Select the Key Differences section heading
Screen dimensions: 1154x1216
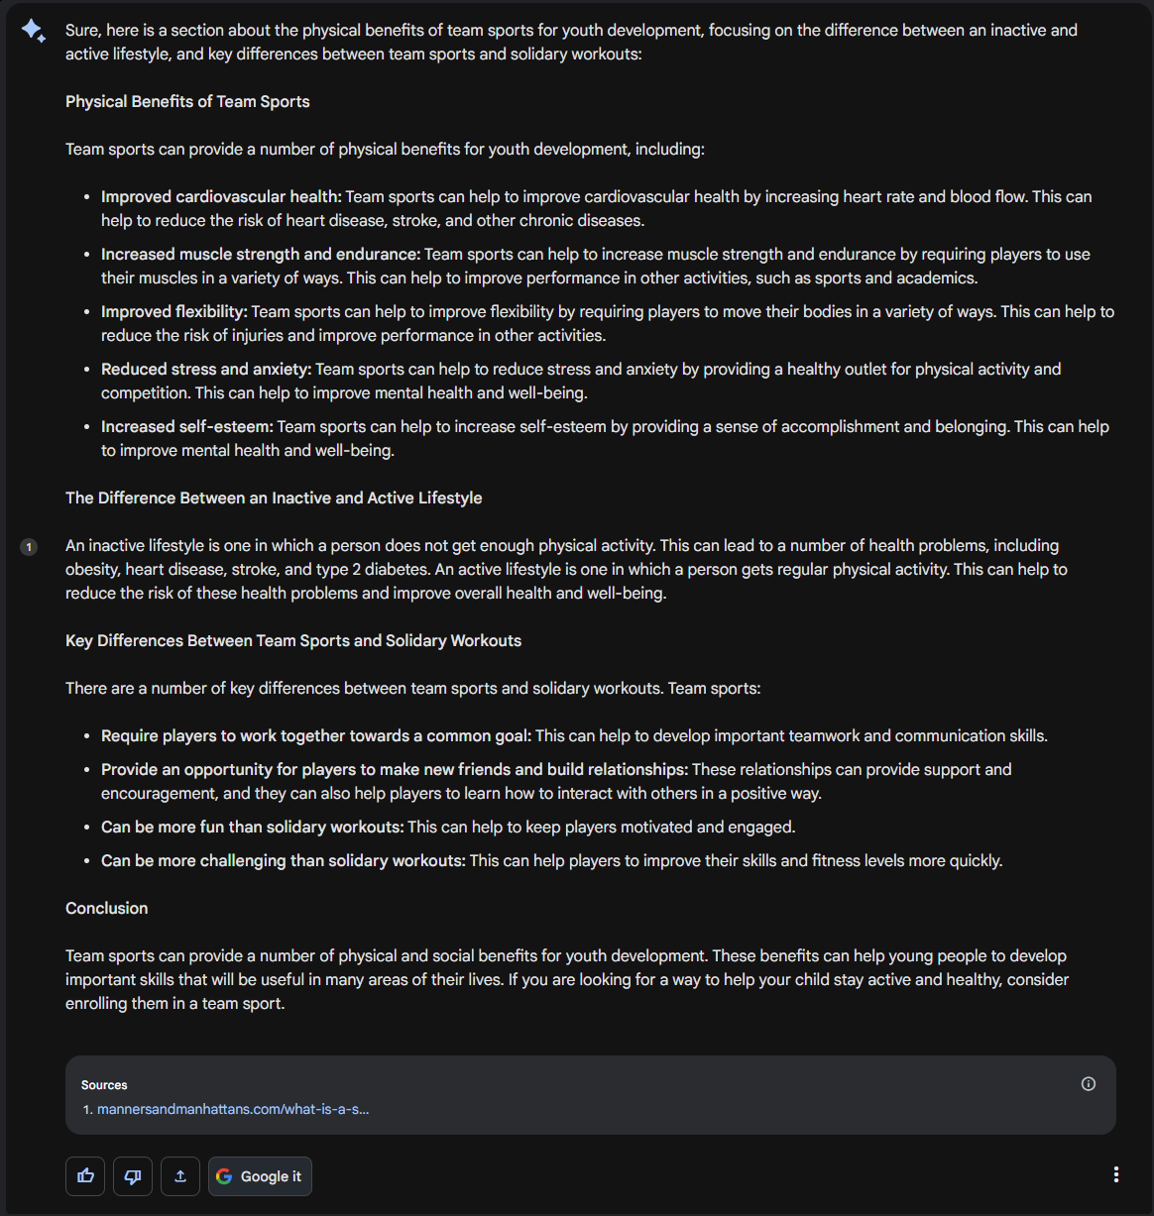[x=293, y=640]
